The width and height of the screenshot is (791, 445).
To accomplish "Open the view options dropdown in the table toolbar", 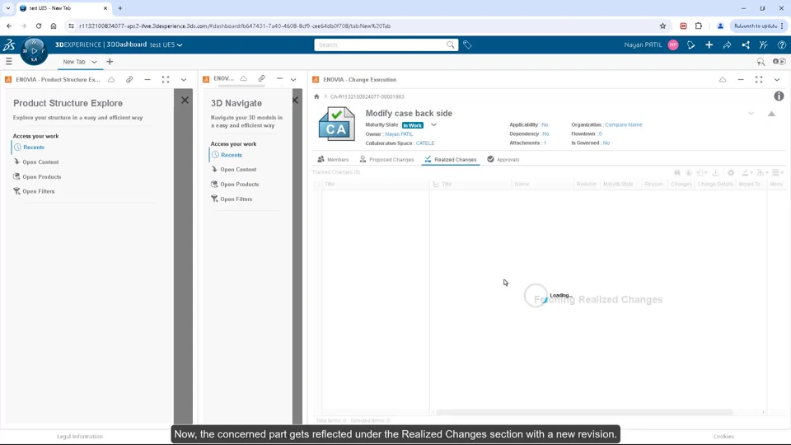I will pos(778,172).
